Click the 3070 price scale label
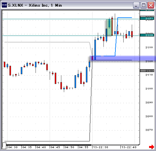156x151 pixels. point(149,130)
